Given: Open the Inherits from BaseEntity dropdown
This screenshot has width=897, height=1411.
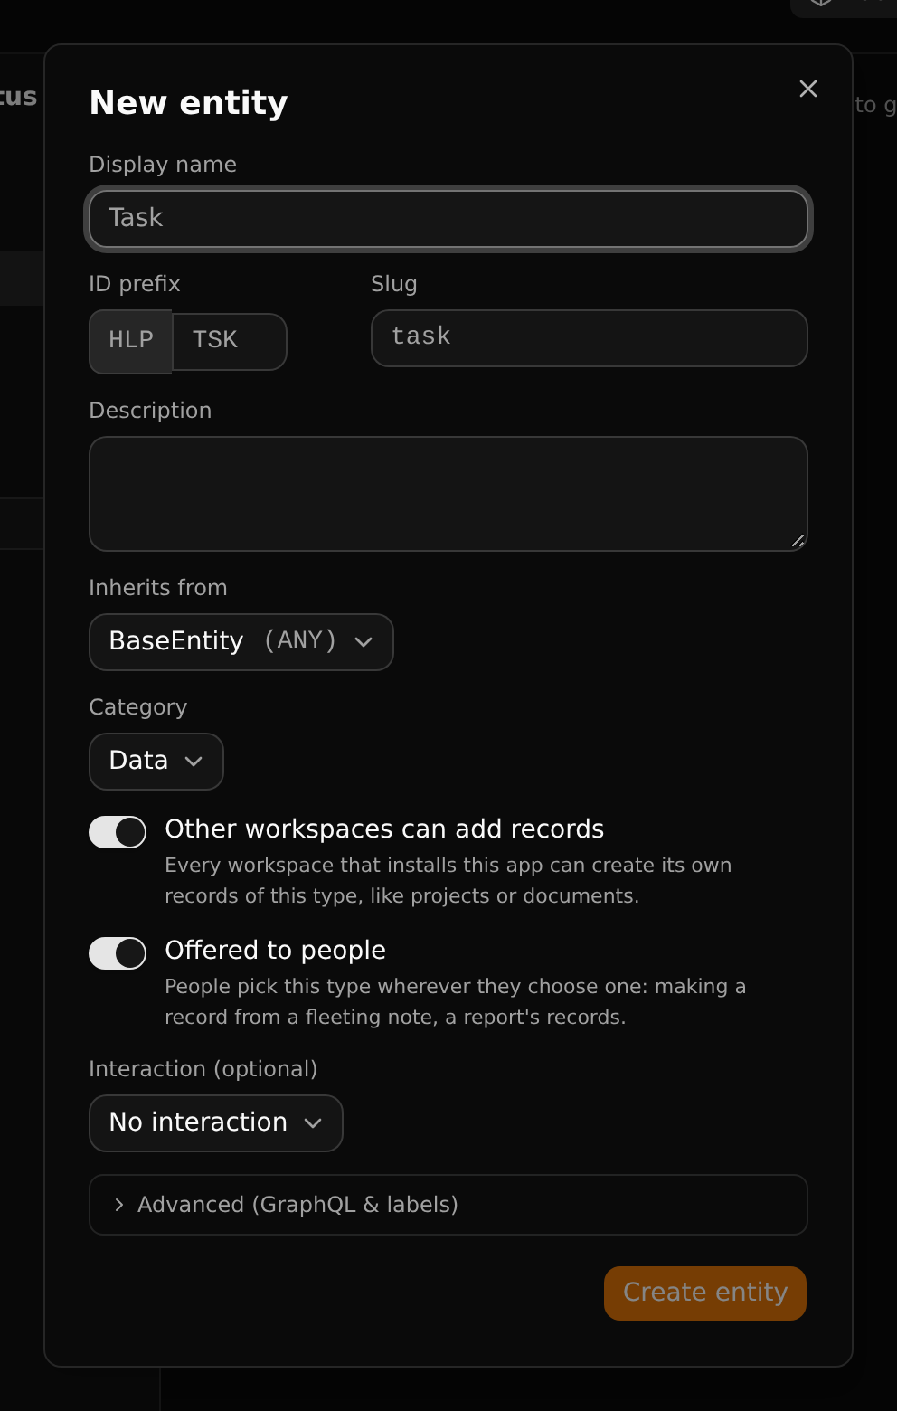Looking at the screenshot, I should point(241,642).
